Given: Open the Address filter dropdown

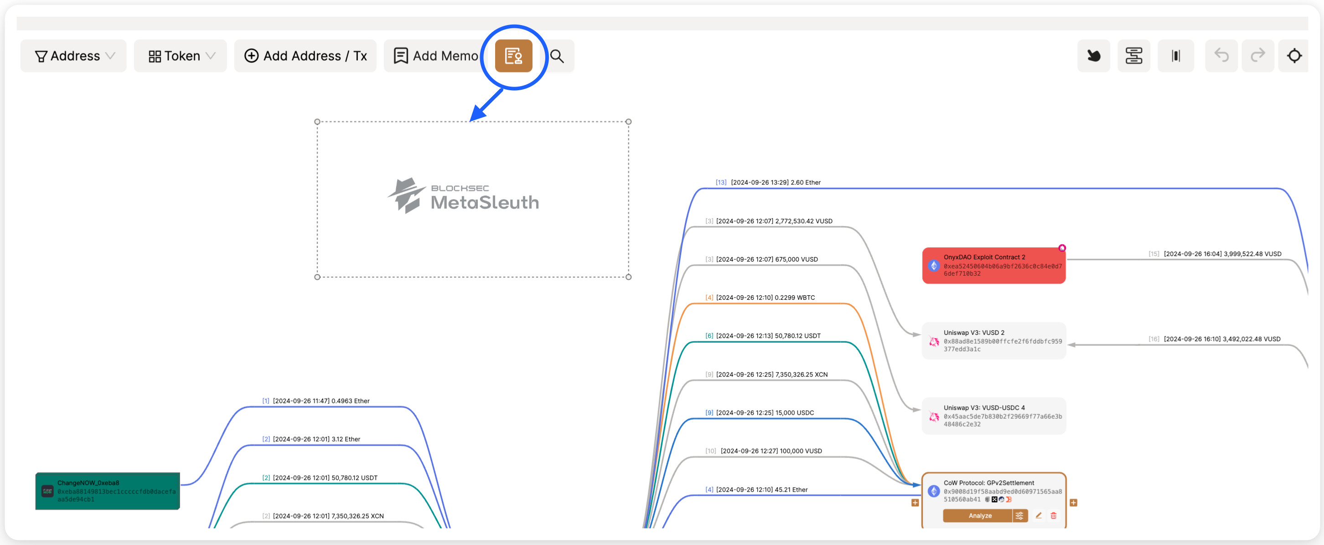Looking at the screenshot, I should click(x=73, y=56).
